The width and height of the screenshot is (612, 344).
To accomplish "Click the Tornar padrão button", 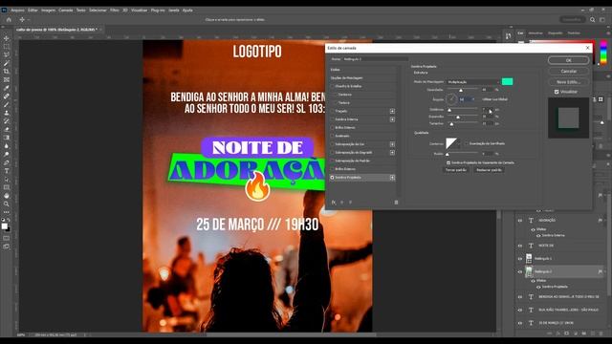I will [456, 170].
